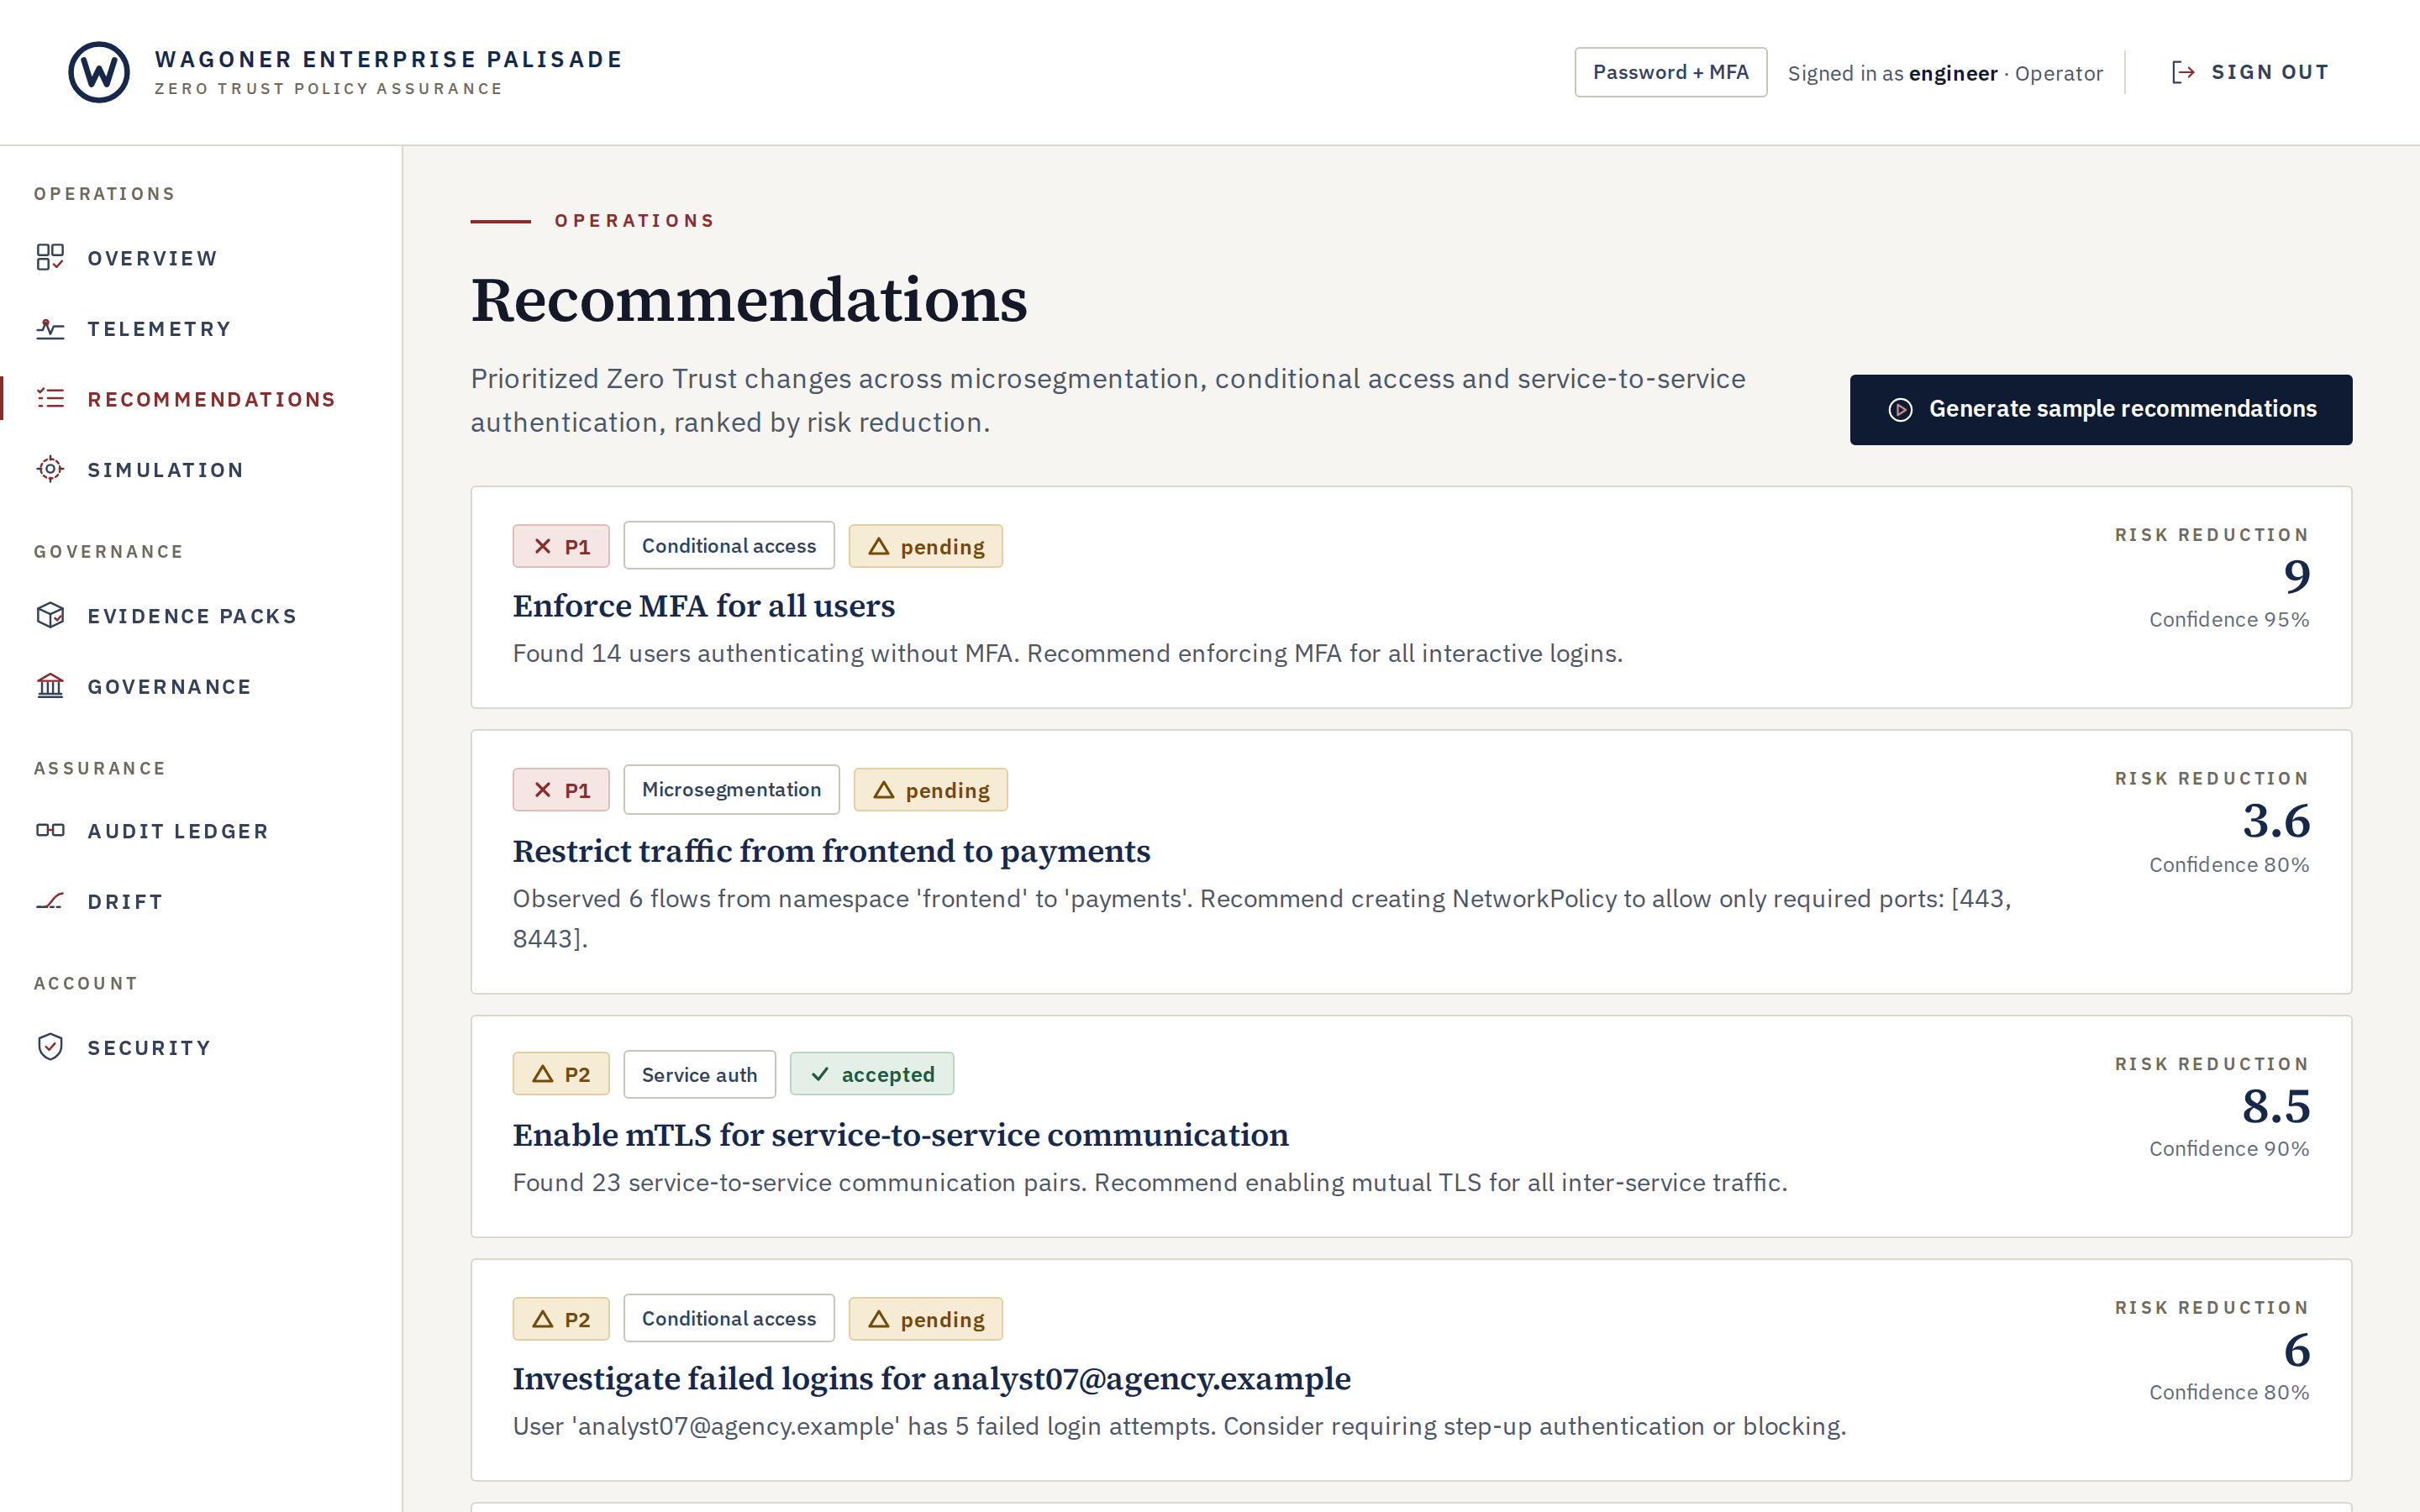
Task: Click the 'Confidence 95%' value
Action: [x=2229, y=620]
